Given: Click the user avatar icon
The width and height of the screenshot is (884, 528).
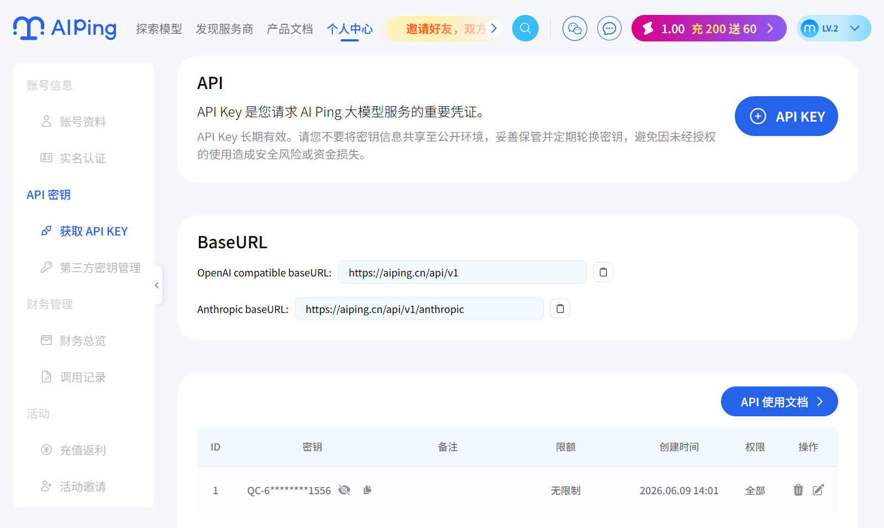Looking at the screenshot, I should 809,28.
